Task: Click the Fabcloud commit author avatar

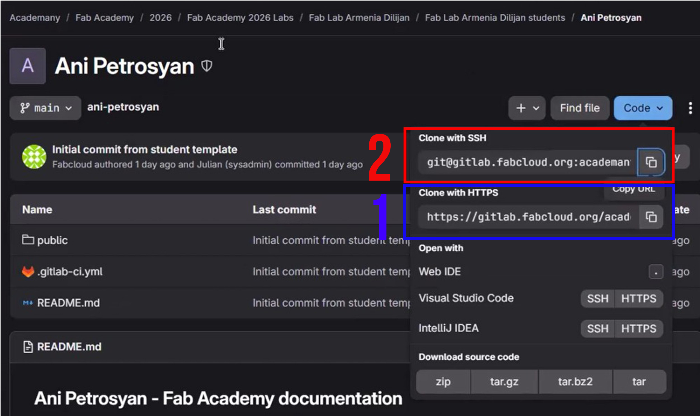Action: point(34,157)
